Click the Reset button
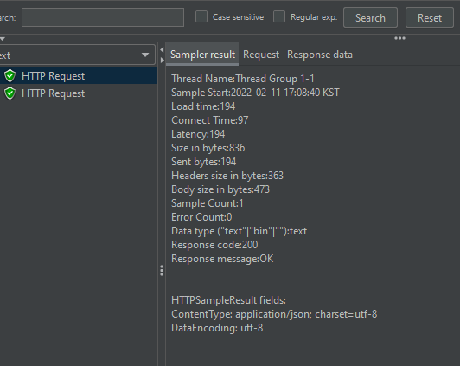Image resolution: width=460 pixels, height=366 pixels. point(430,17)
